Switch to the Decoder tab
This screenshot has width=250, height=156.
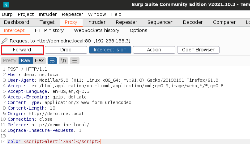(x=192, y=22)
